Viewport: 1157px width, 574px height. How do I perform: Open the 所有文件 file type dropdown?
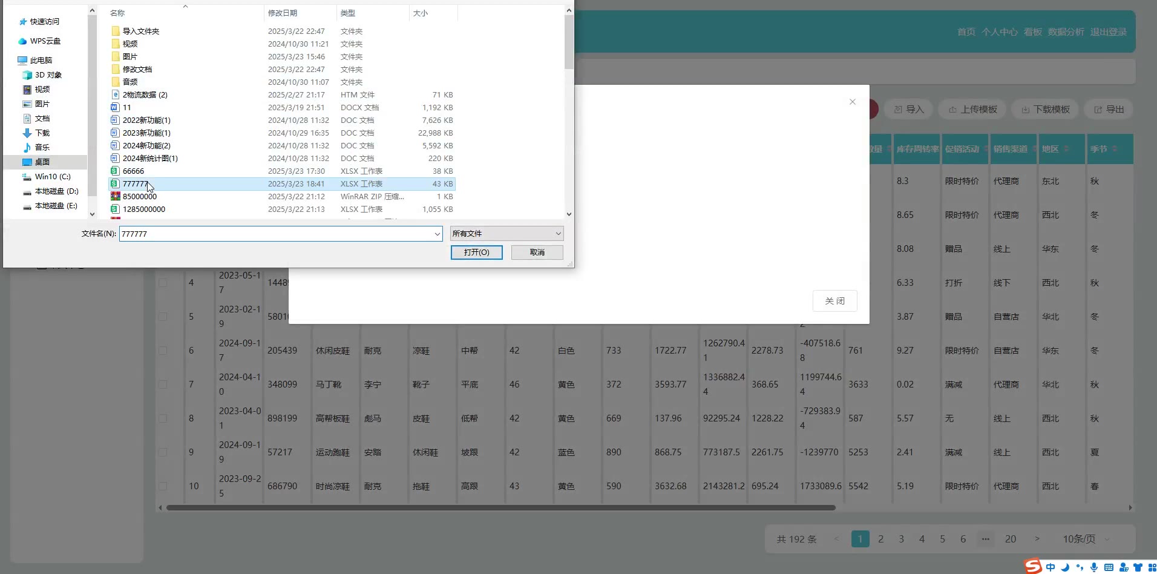pyautogui.click(x=506, y=234)
